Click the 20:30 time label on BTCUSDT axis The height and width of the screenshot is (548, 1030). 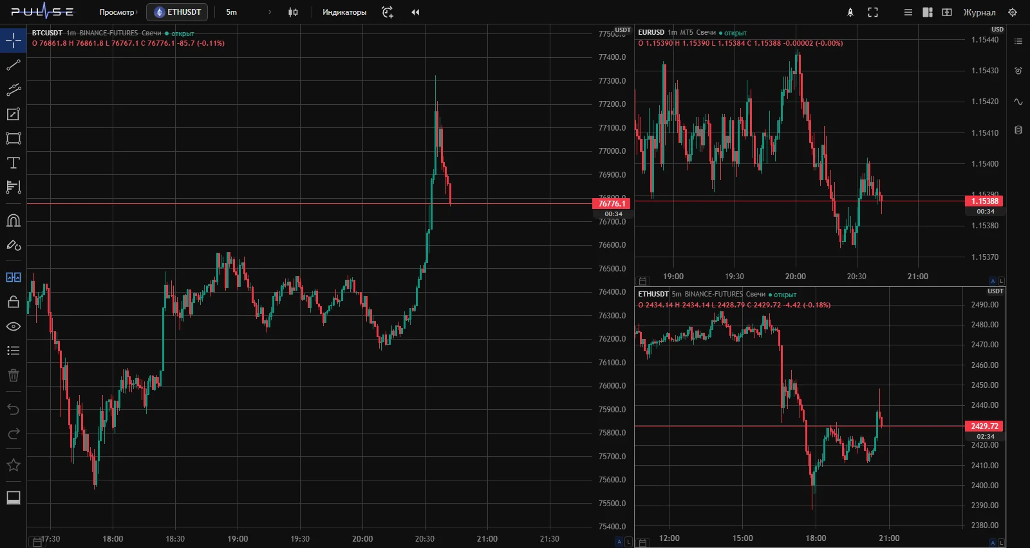click(425, 539)
